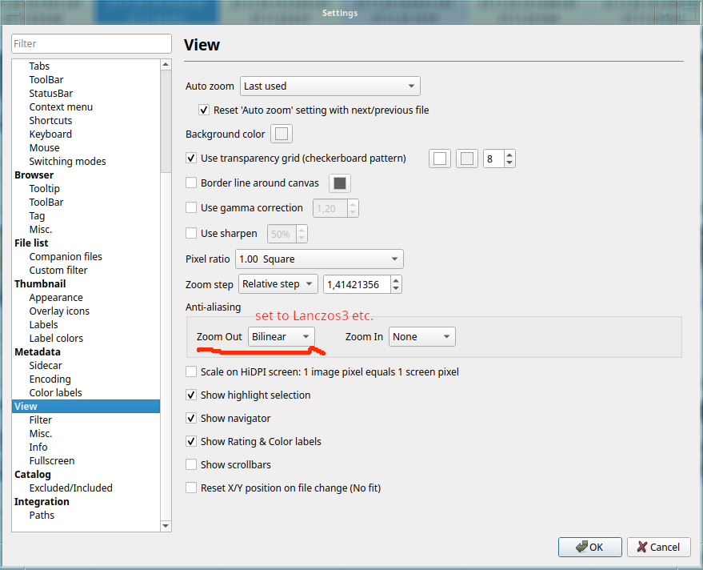Select the Catalog category

point(33,475)
